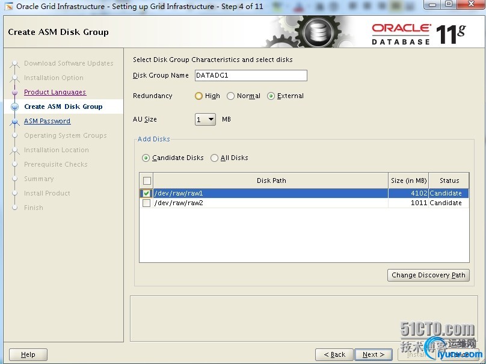This screenshot has height=364, width=486.
Task: Click the Disk Group Name input field
Action: tap(251, 76)
